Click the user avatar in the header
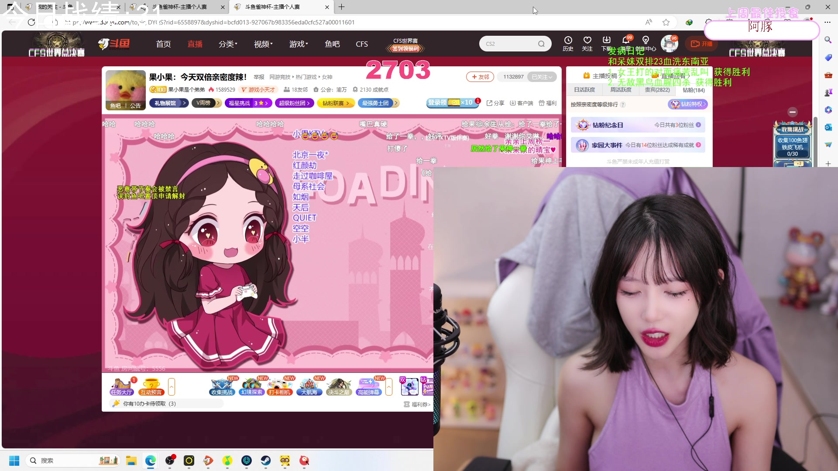Viewport: 838px width, 471px height. 669,44
